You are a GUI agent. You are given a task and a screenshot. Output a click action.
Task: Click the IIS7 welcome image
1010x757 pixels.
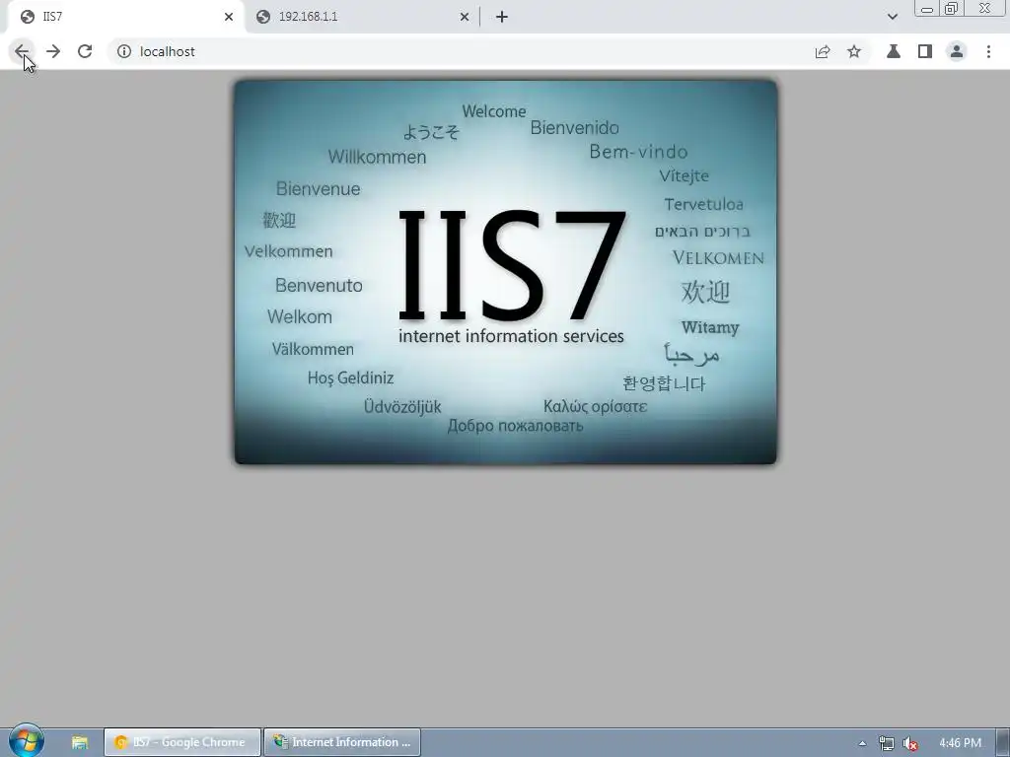[x=506, y=272]
